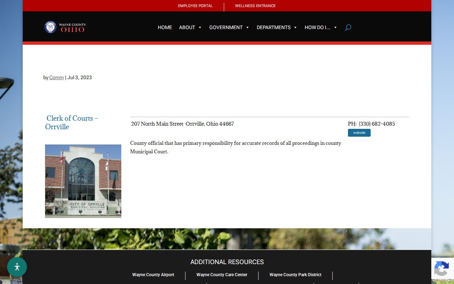Viewport: 454px width, 284px height.
Task: Select the phone number (330) 682-4085
Action: click(377, 124)
